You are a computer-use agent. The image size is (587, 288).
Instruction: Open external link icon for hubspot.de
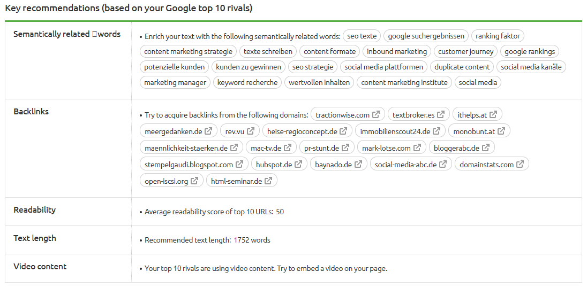[298, 165]
